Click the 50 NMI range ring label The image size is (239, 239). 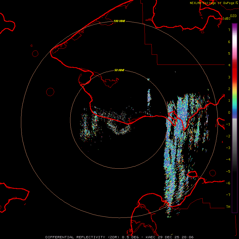pos(119,70)
